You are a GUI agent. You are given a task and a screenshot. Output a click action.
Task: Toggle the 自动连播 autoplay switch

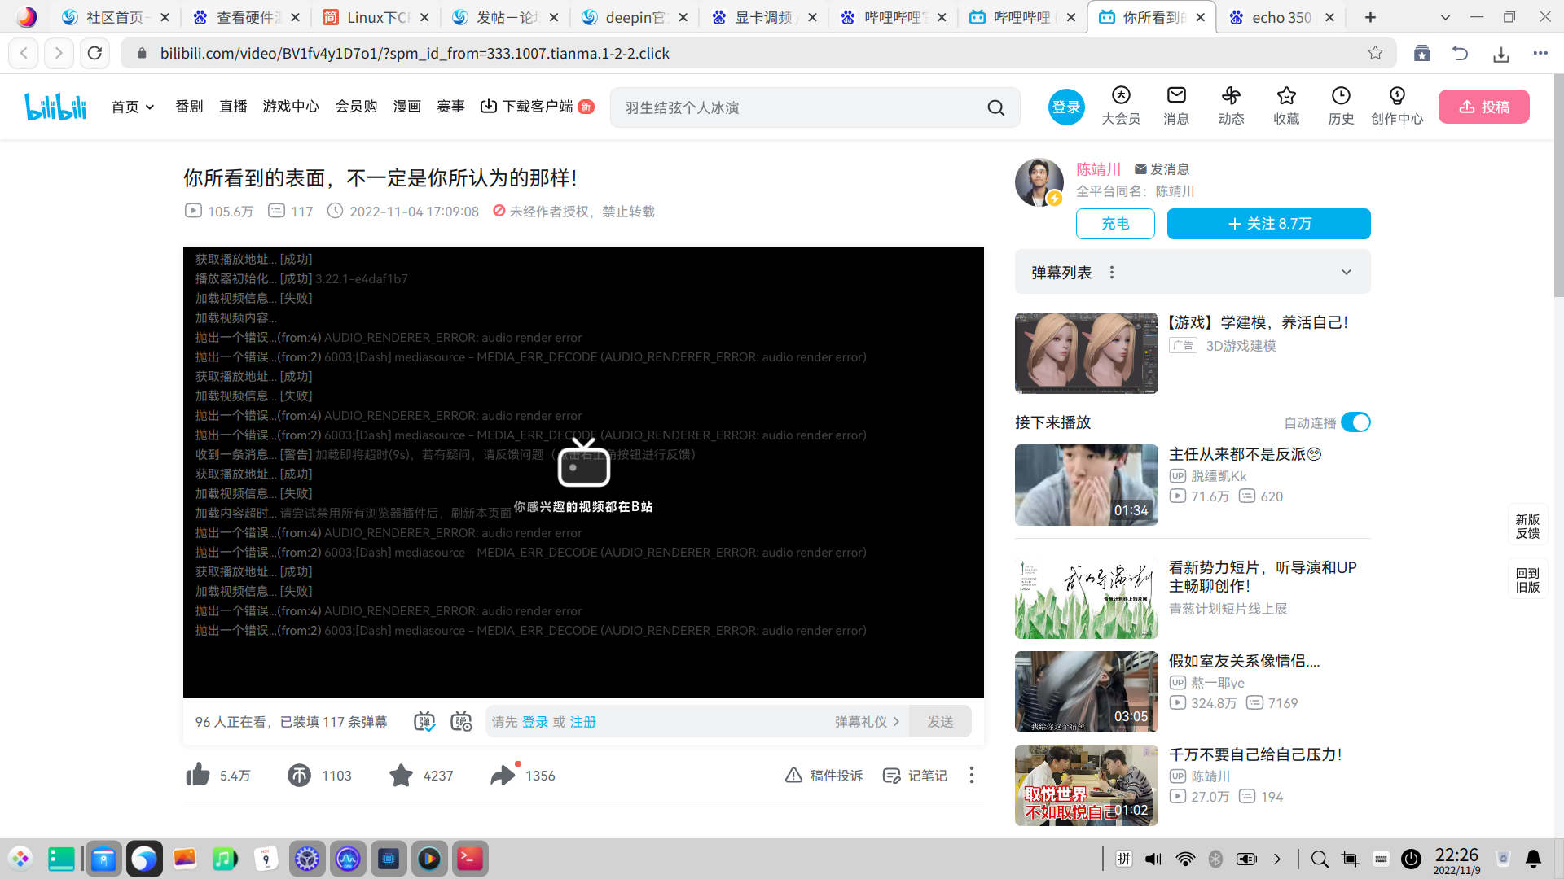pos(1355,422)
